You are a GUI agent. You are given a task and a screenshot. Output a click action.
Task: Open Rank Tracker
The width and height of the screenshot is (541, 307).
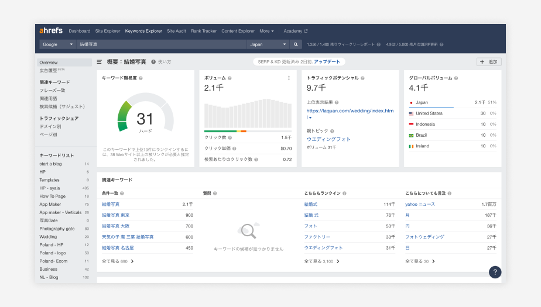point(204,31)
